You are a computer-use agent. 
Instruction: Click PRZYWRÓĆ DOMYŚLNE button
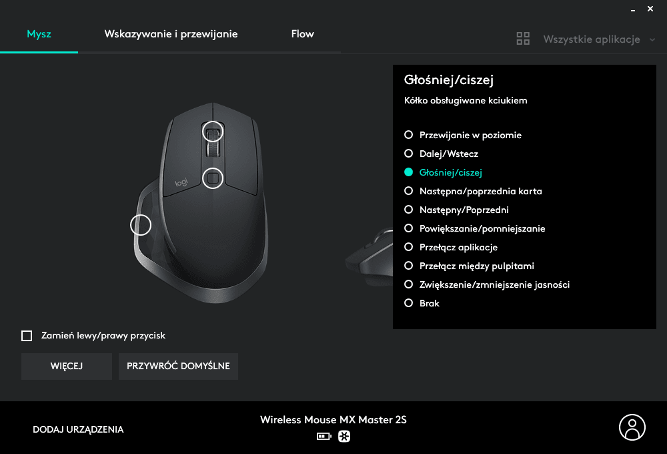tap(178, 367)
